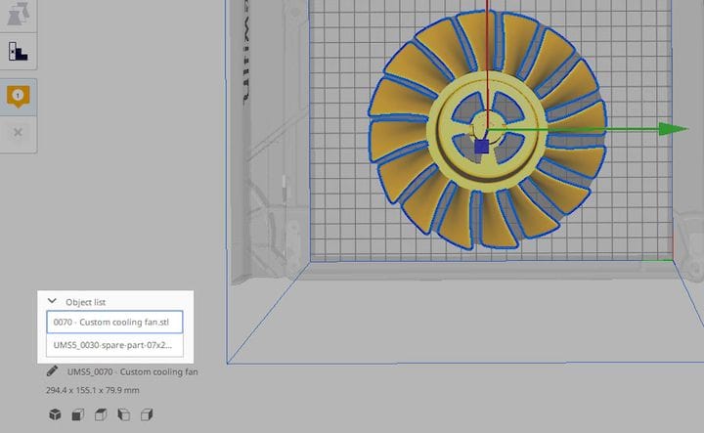Click the pencil icon to rename job

[x=53, y=371]
